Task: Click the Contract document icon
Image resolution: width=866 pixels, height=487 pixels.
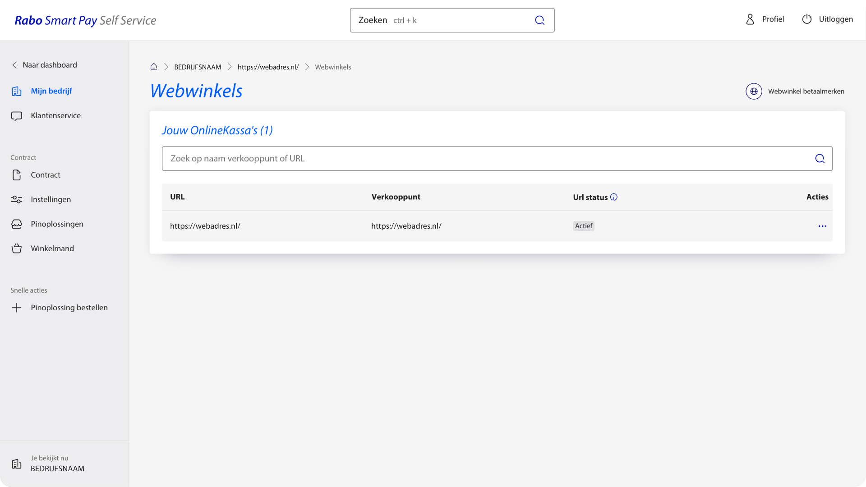Action: click(17, 175)
